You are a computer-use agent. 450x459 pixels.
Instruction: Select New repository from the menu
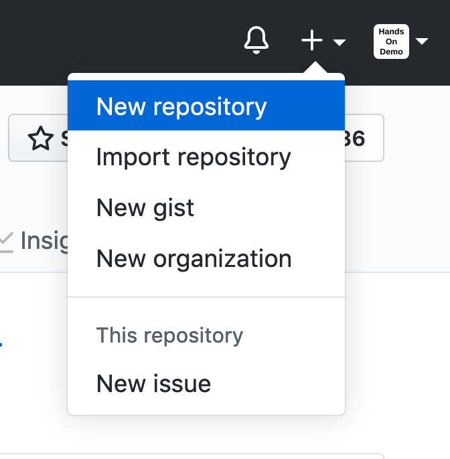(206, 106)
